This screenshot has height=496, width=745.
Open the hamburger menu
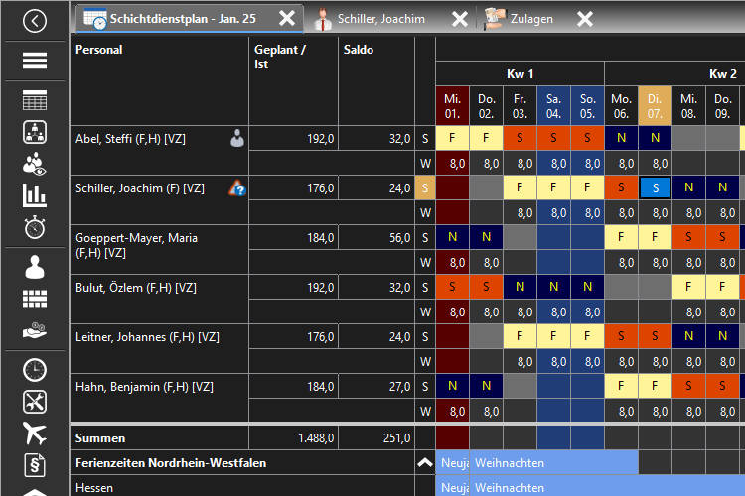coord(35,62)
